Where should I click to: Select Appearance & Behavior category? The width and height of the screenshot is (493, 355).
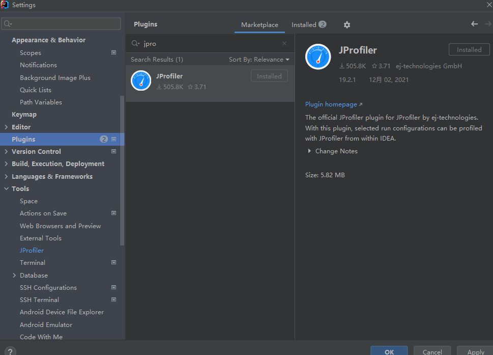(x=49, y=40)
